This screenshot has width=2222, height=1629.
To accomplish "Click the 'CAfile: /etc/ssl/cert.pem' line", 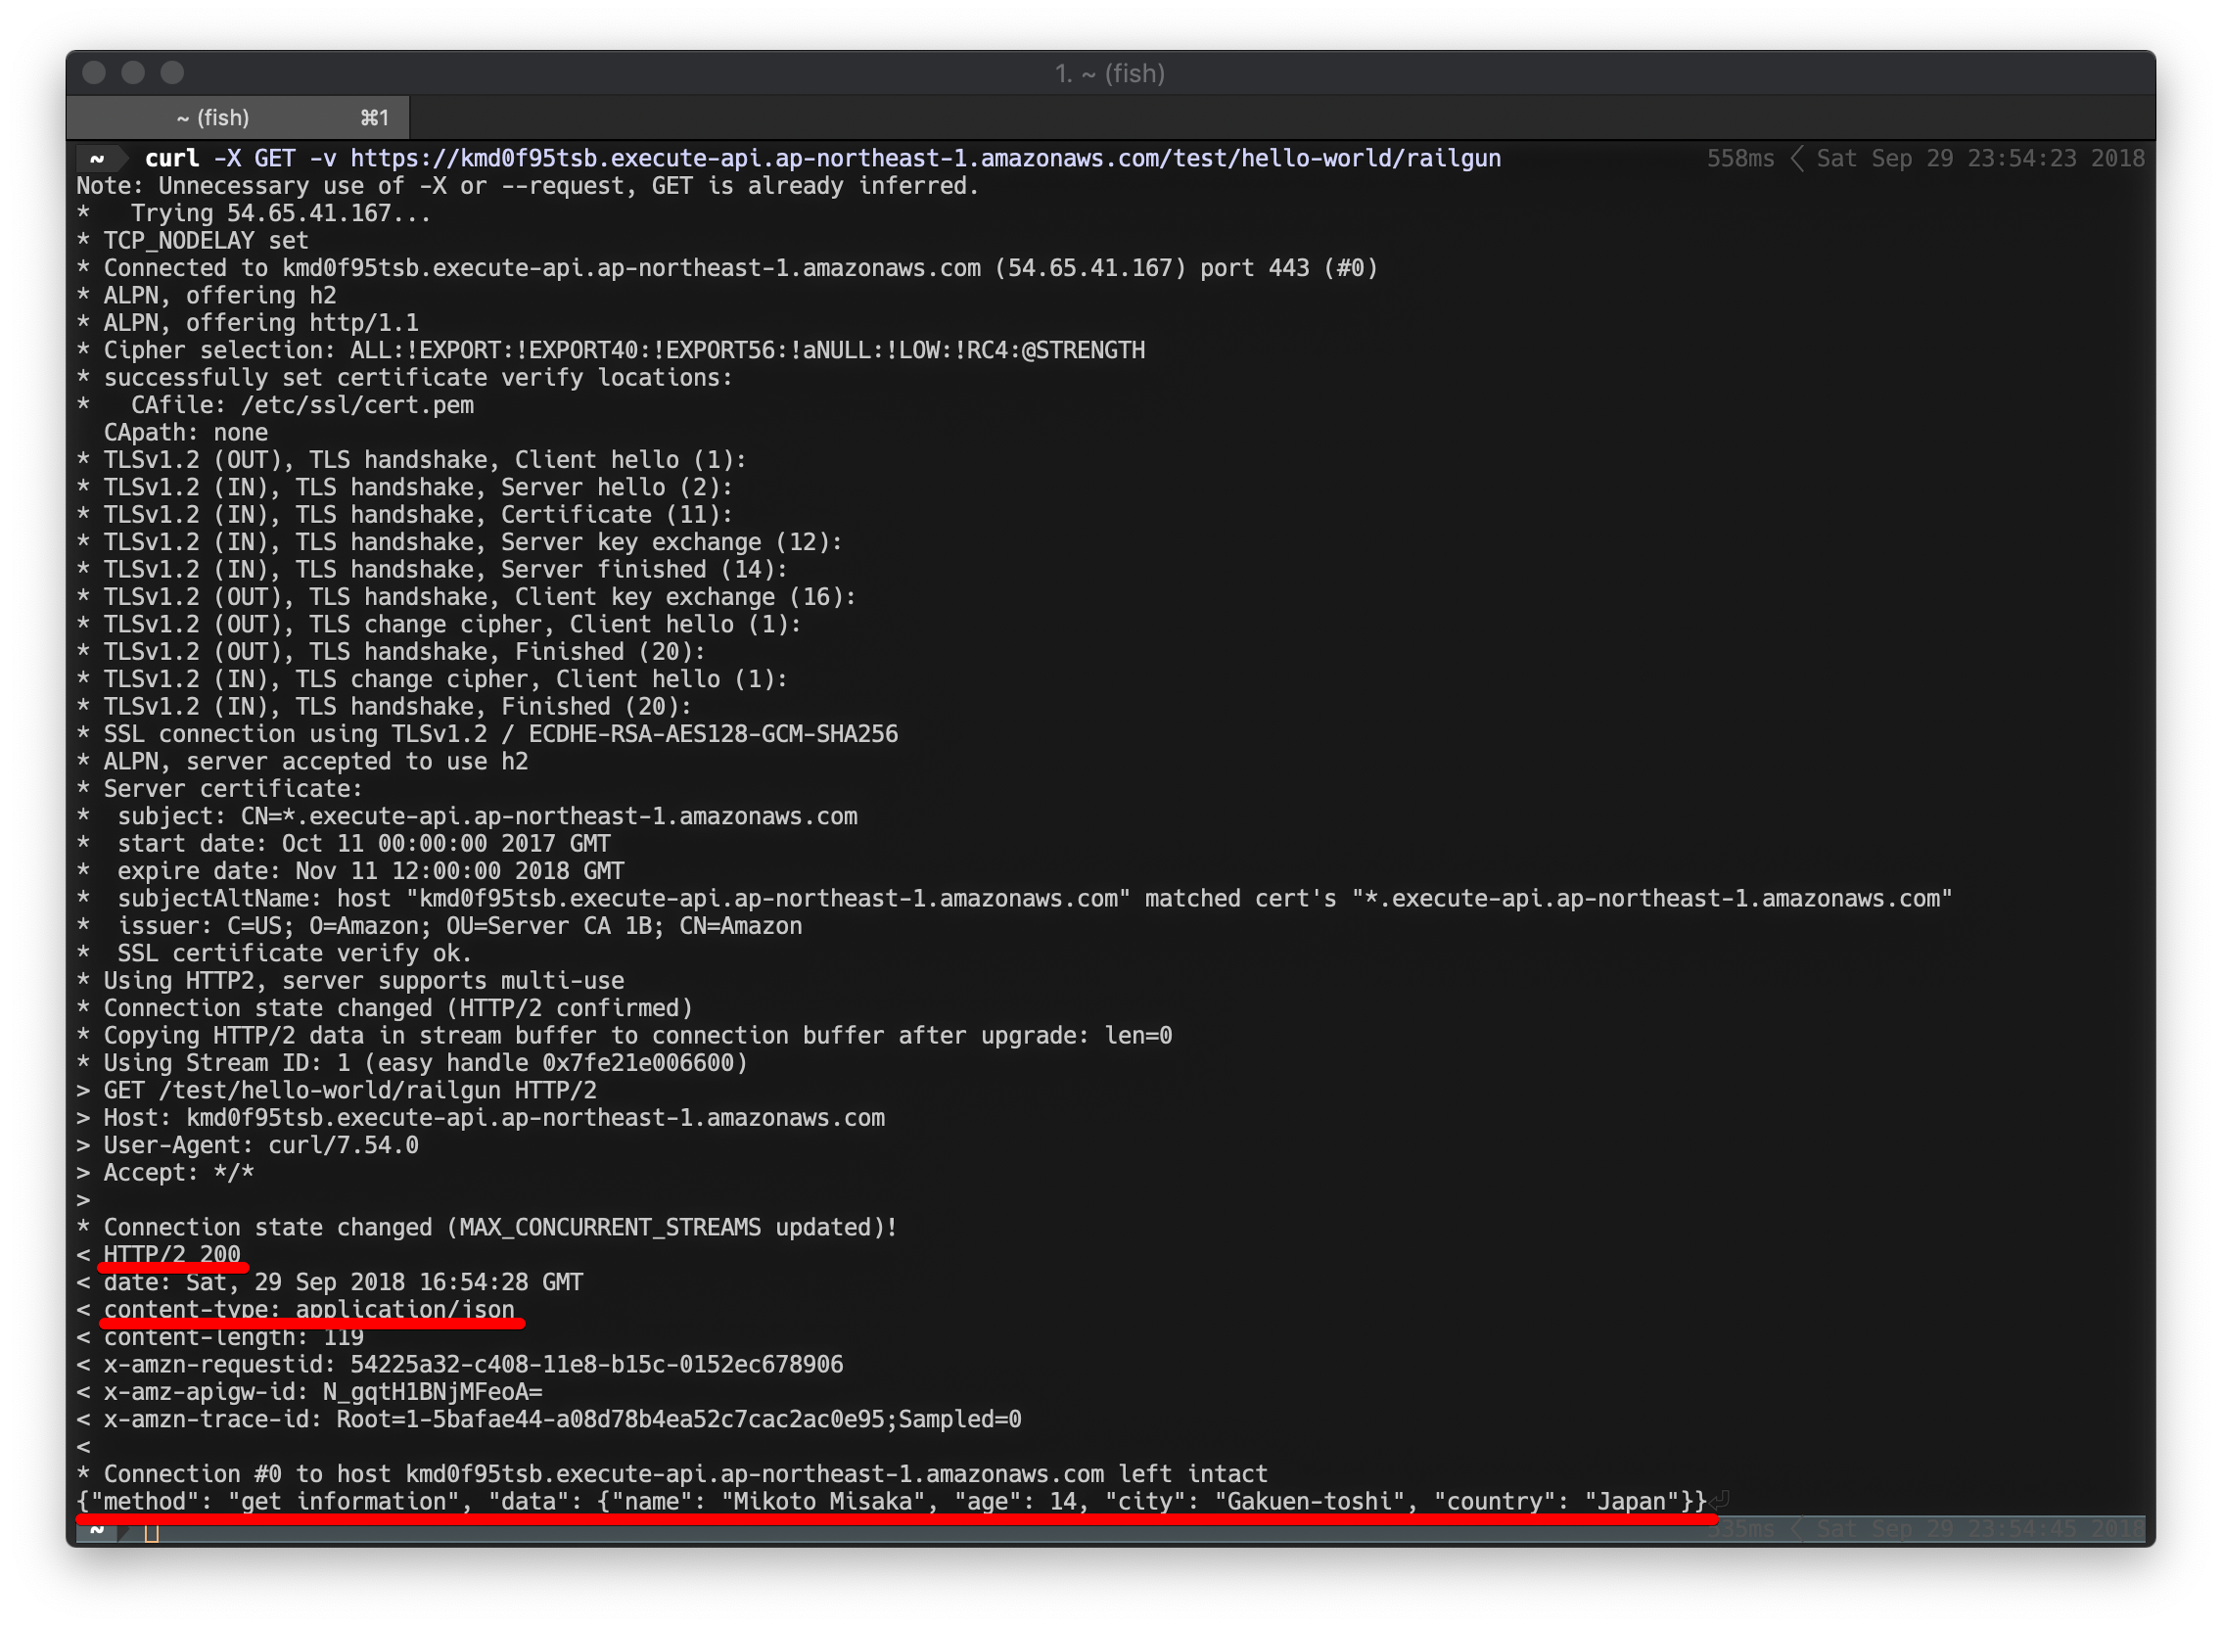I will point(276,406).
